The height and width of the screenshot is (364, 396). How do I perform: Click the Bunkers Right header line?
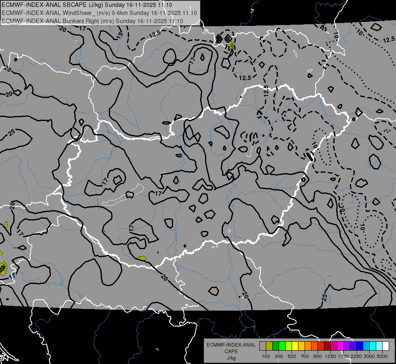pos(93,21)
